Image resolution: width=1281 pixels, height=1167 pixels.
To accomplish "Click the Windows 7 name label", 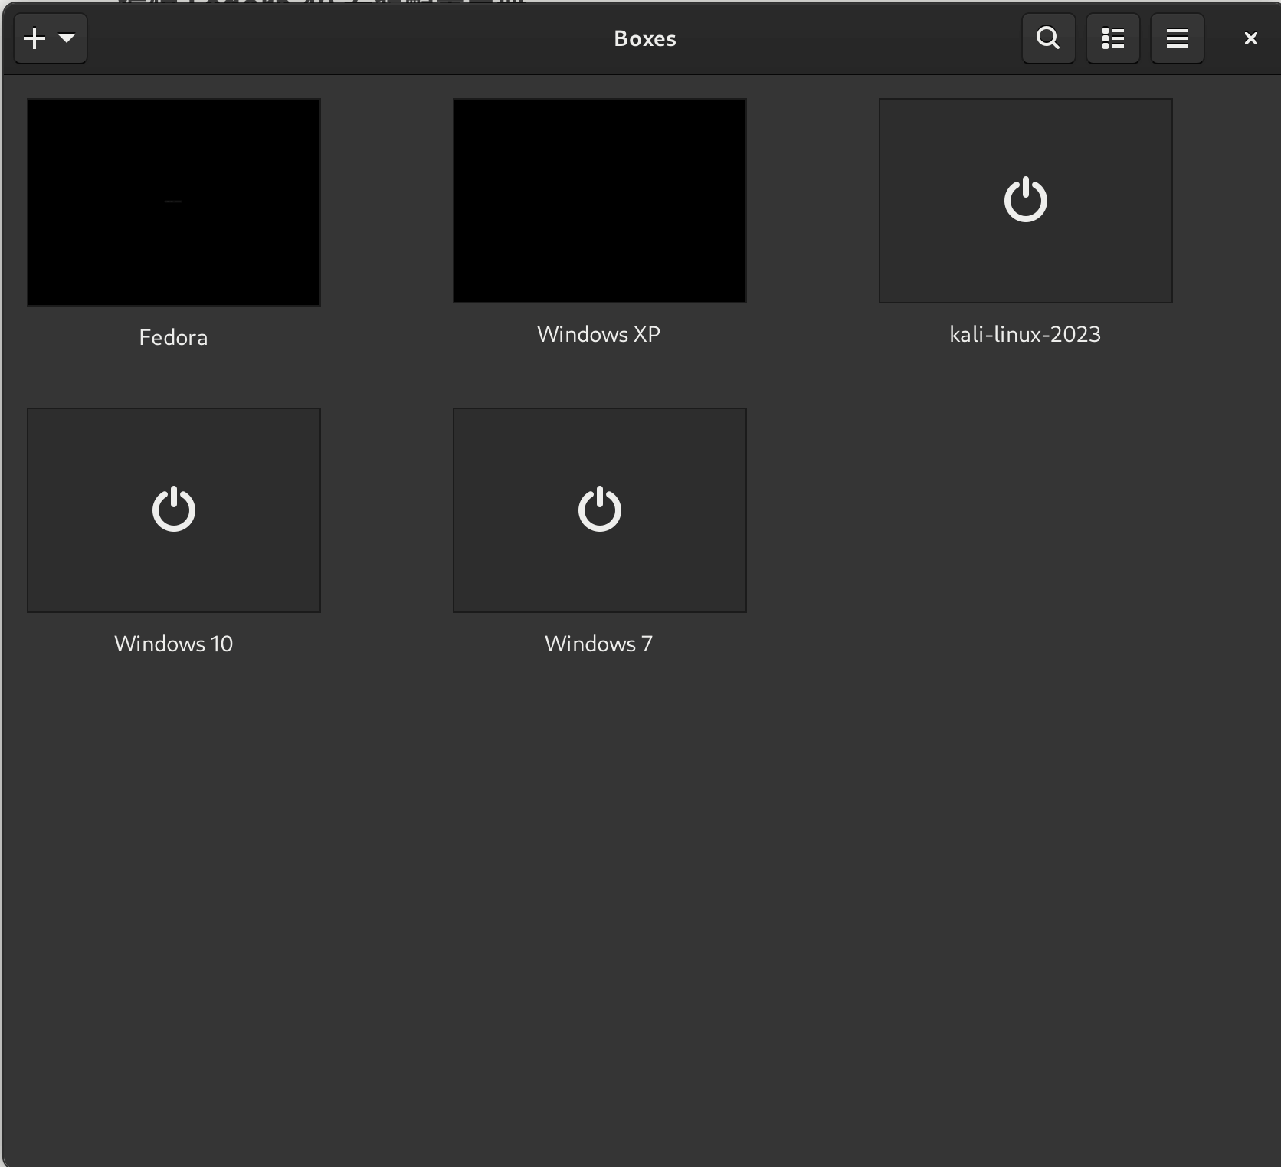I will tap(598, 644).
